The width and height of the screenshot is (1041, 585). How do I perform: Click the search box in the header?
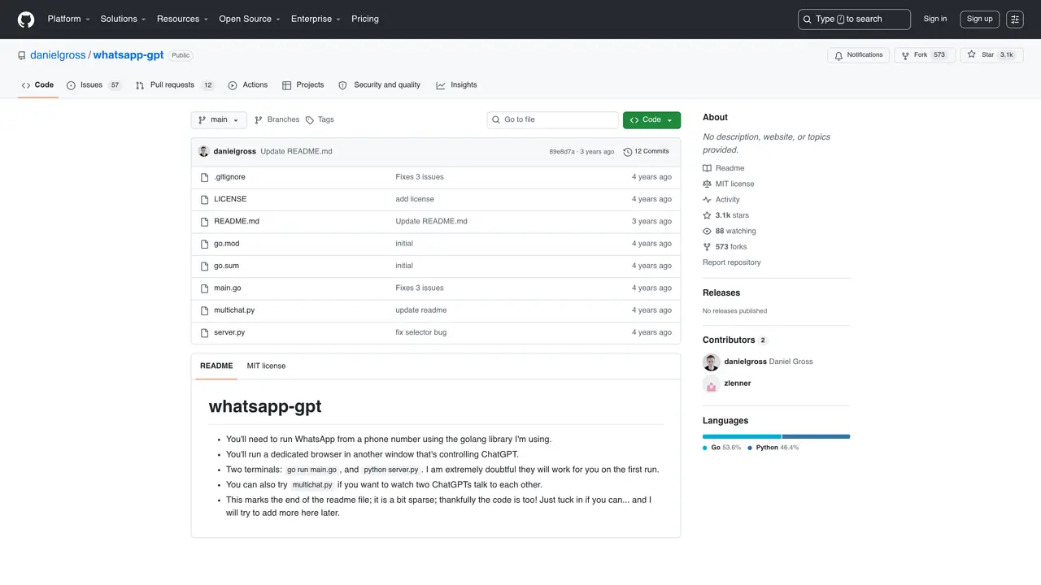[x=854, y=19]
